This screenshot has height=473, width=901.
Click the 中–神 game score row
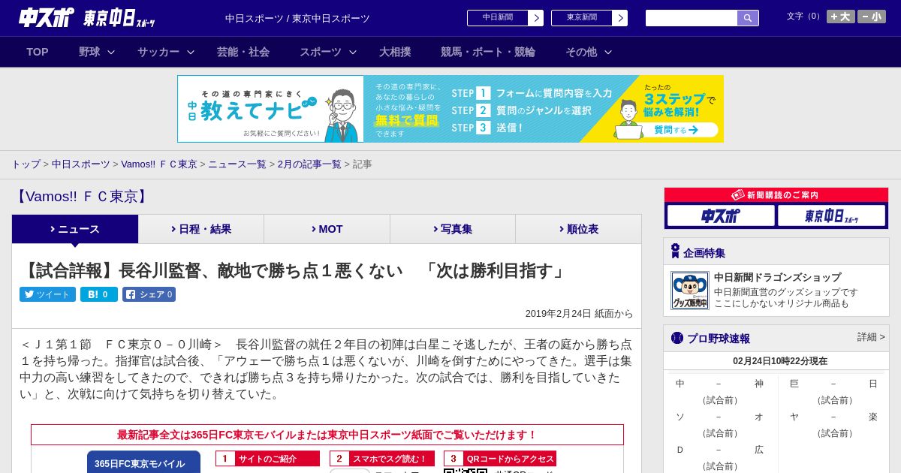point(719,384)
